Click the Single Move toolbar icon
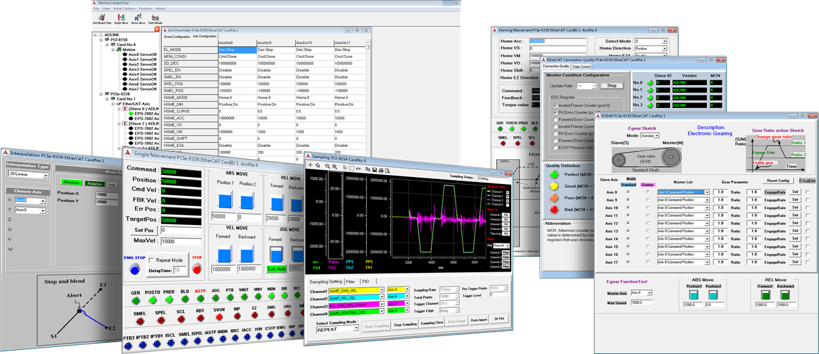Image resolution: width=819 pixels, height=354 pixels. (x=120, y=19)
